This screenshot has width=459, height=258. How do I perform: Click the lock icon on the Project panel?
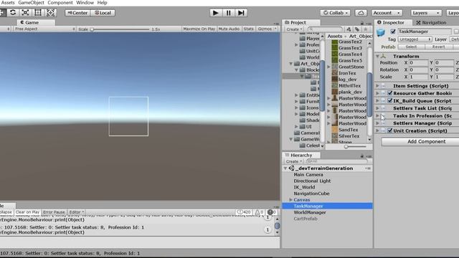click(x=362, y=23)
